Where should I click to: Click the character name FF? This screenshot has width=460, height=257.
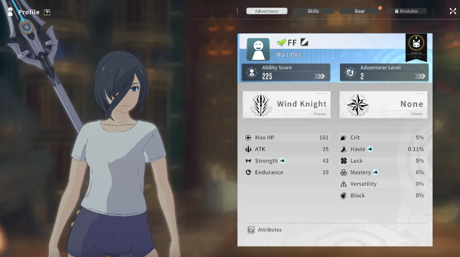292,43
